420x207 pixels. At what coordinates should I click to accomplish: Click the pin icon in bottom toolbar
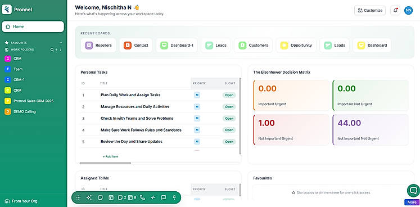174,197
